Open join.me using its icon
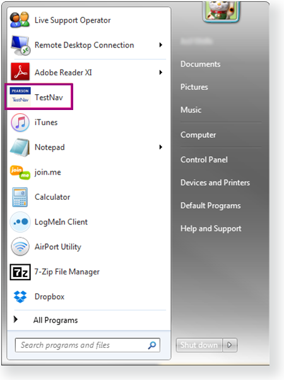The image size is (284, 380). (20, 172)
